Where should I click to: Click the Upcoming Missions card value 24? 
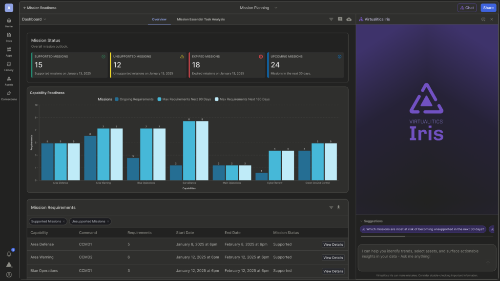[275, 65]
